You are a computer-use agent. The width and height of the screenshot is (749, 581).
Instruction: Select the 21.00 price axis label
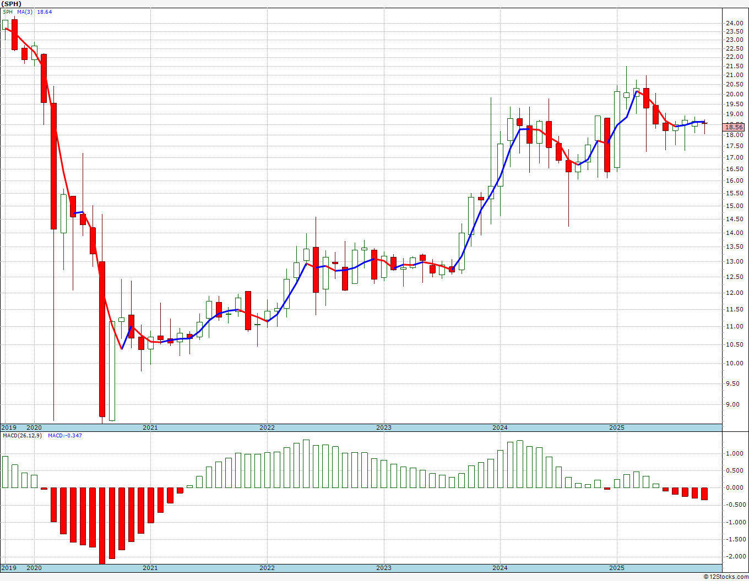coord(734,75)
